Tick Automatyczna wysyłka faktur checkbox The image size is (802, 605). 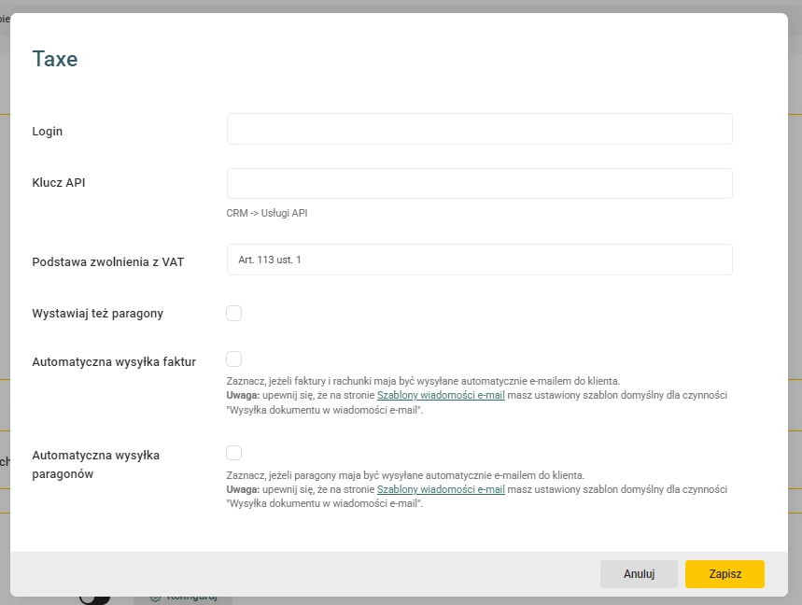[233, 359]
